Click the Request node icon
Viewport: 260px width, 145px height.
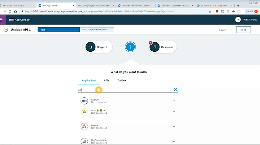click(90, 47)
